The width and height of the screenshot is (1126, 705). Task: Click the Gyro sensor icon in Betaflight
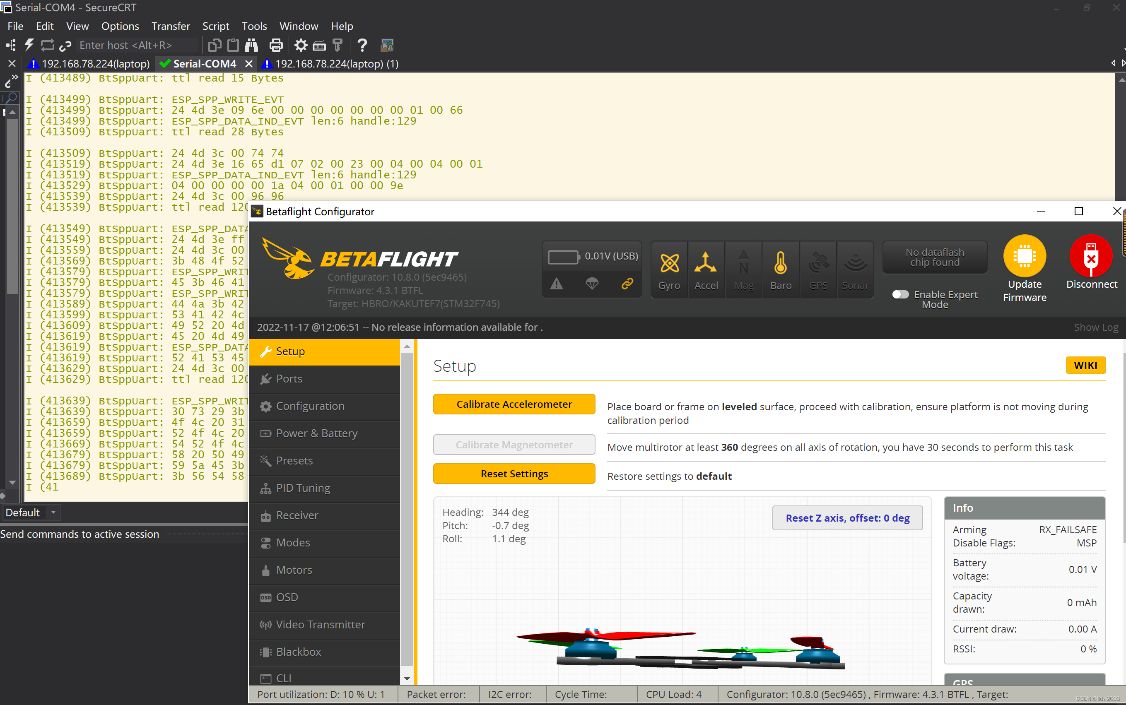click(x=669, y=270)
